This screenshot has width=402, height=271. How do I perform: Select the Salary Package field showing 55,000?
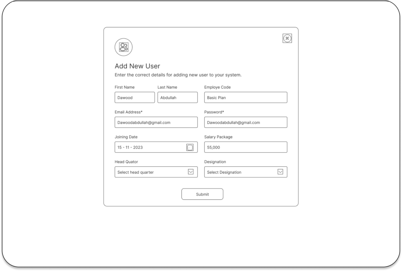pyautogui.click(x=245, y=147)
